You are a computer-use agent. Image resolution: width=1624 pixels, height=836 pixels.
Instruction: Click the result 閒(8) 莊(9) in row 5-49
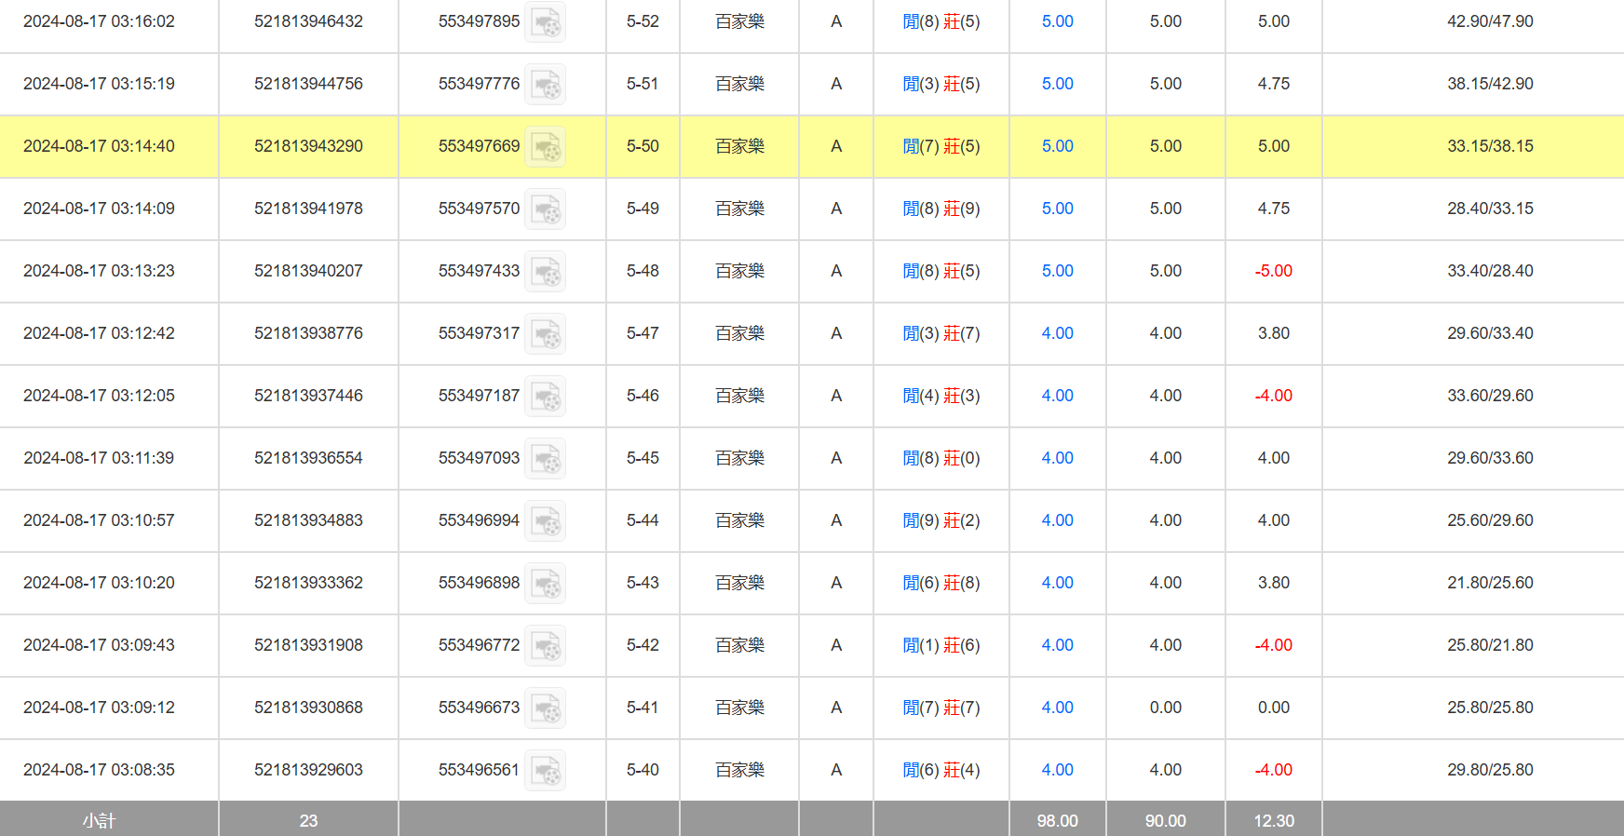(x=941, y=209)
